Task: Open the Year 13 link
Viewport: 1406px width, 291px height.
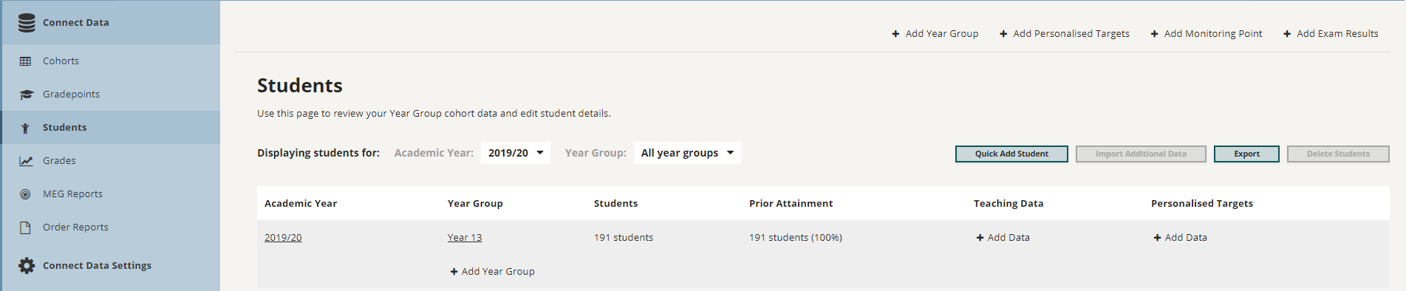Action: click(465, 238)
